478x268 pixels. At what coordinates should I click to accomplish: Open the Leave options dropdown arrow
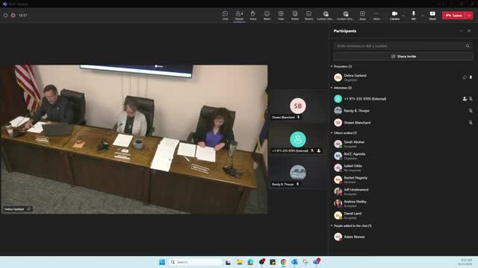coord(469,15)
